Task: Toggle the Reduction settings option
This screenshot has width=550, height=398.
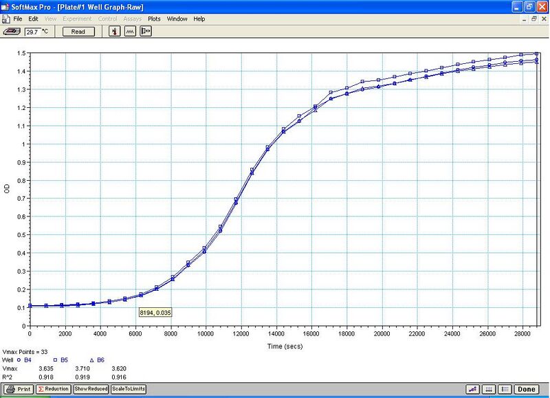Action: pyautogui.click(x=53, y=389)
